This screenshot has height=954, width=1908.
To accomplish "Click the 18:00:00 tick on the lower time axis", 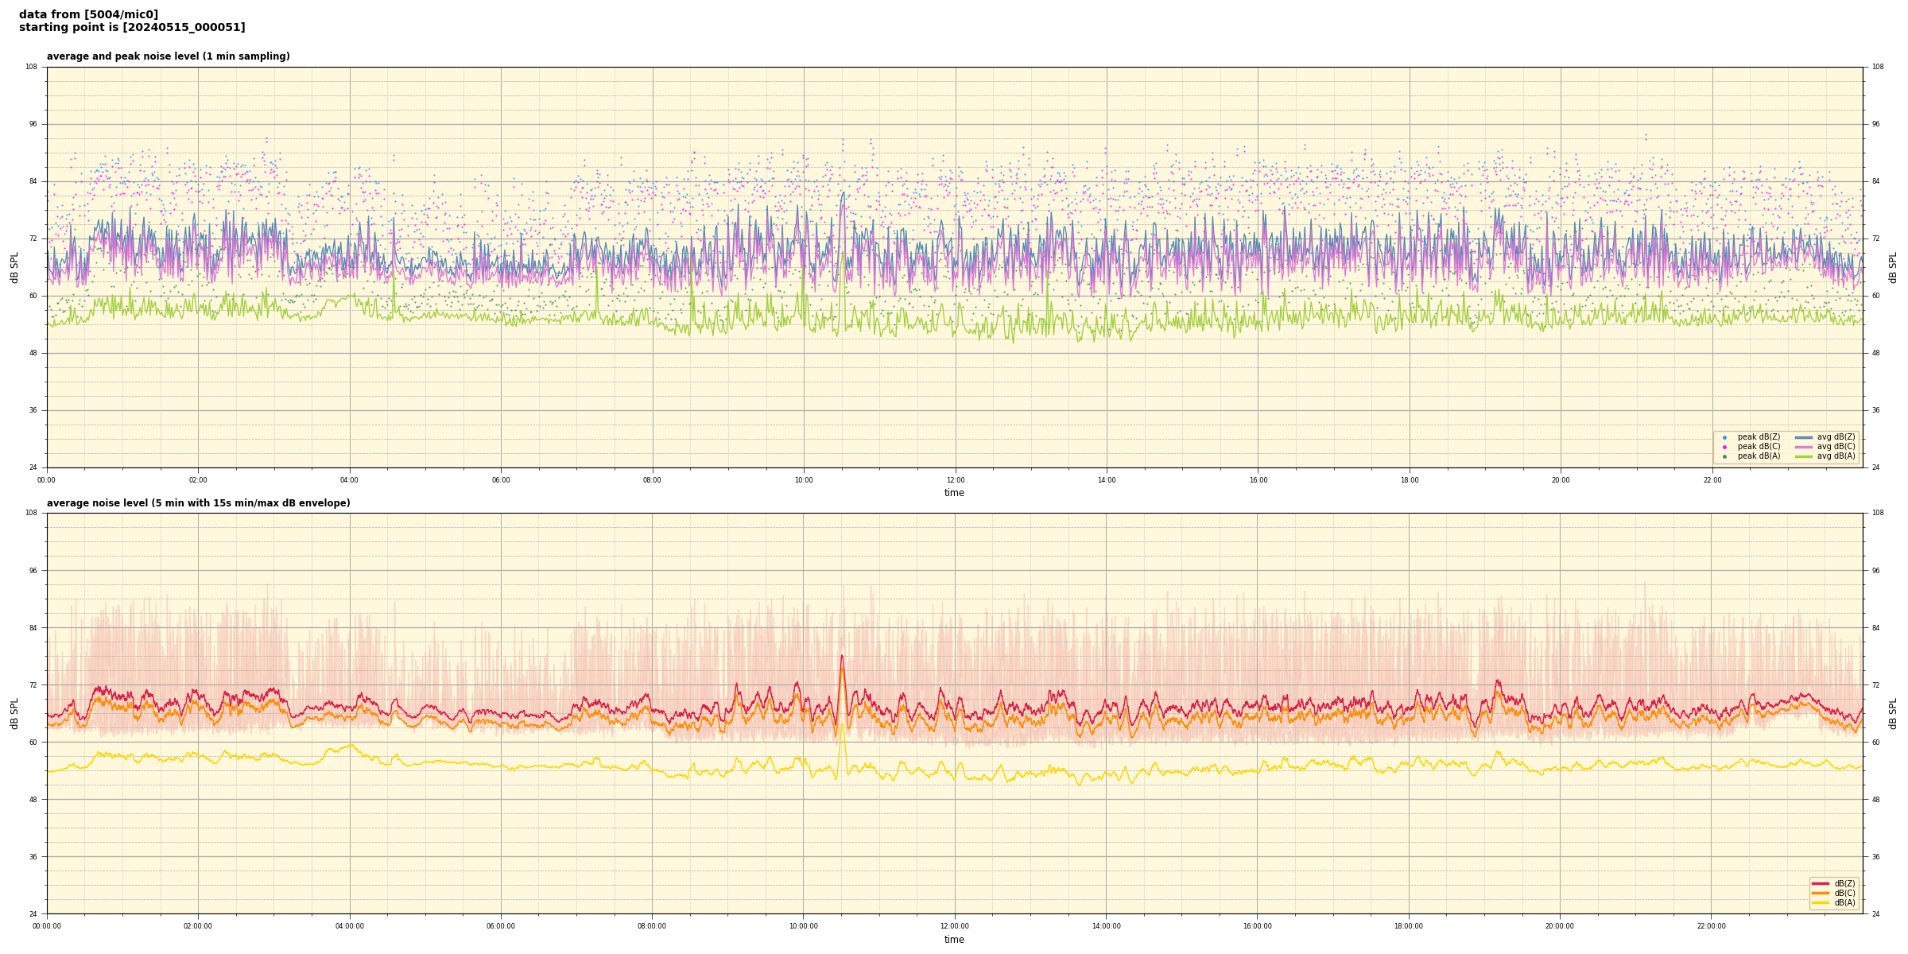I will tap(1409, 926).
